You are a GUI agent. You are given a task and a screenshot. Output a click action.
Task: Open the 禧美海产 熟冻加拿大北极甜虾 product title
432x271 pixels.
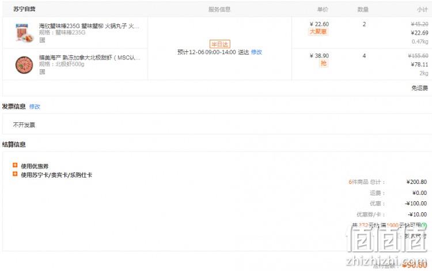[89, 58]
